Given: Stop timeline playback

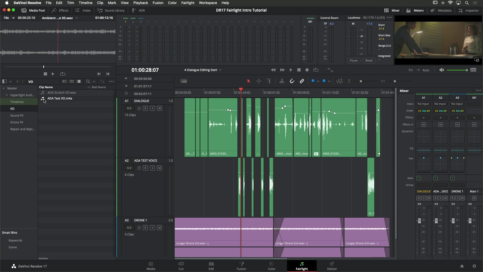Looking at the screenshot, I should pyautogui.click(x=299, y=70).
